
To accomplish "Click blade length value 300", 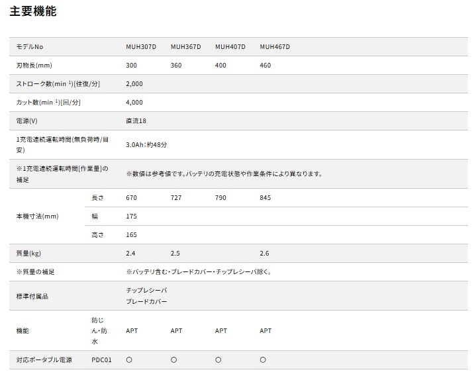I will tap(131, 66).
